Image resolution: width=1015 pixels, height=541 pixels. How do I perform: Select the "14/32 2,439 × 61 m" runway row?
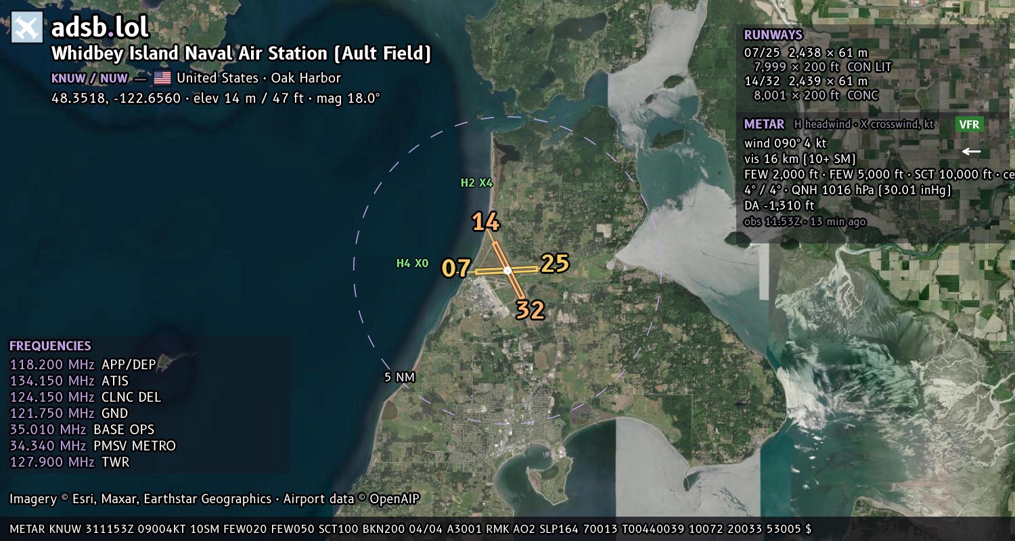806,81
